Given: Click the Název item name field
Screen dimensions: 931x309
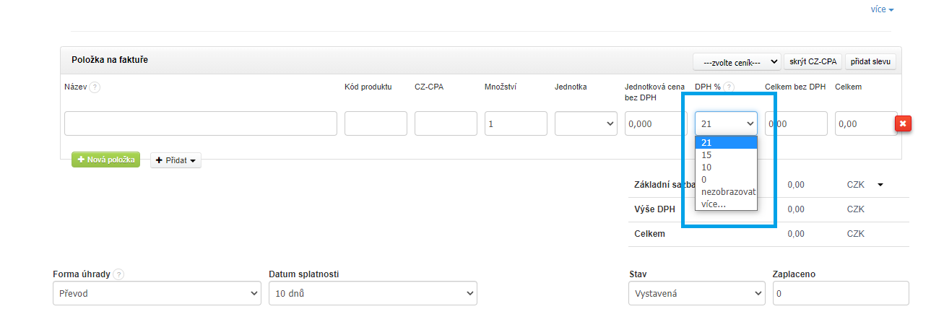Looking at the screenshot, I should point(200,123).
